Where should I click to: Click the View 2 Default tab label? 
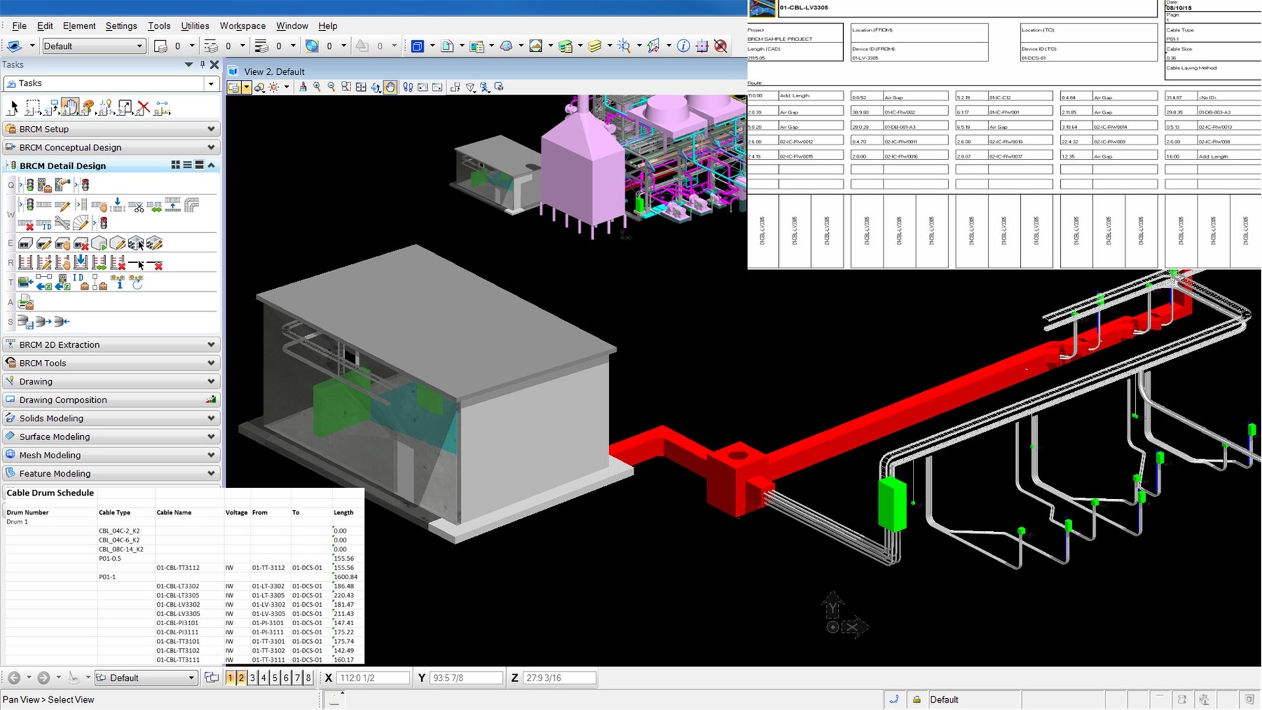[x=269, y=71]
